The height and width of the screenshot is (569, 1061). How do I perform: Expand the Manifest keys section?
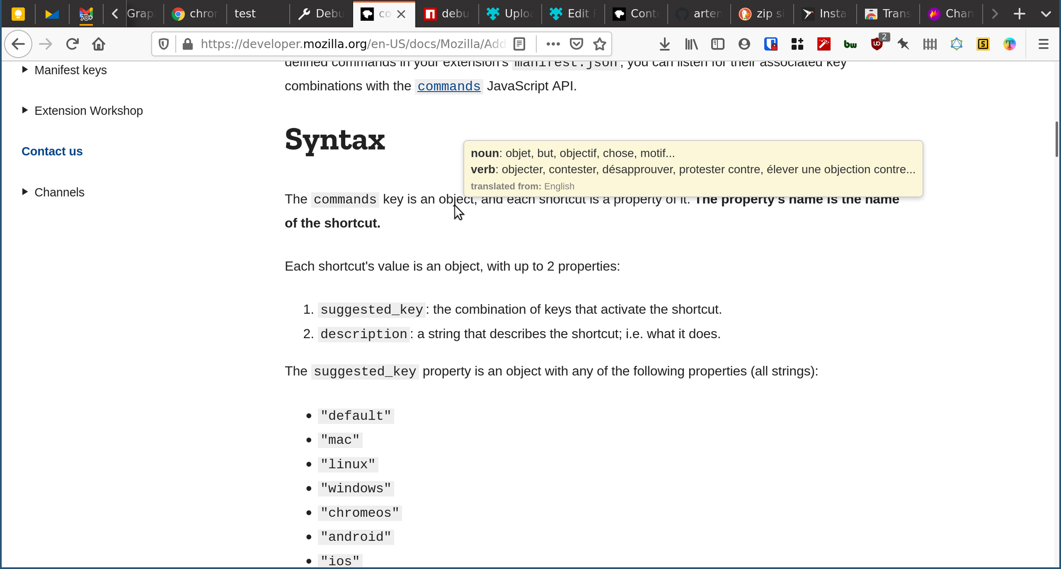(x=25, y=69)
